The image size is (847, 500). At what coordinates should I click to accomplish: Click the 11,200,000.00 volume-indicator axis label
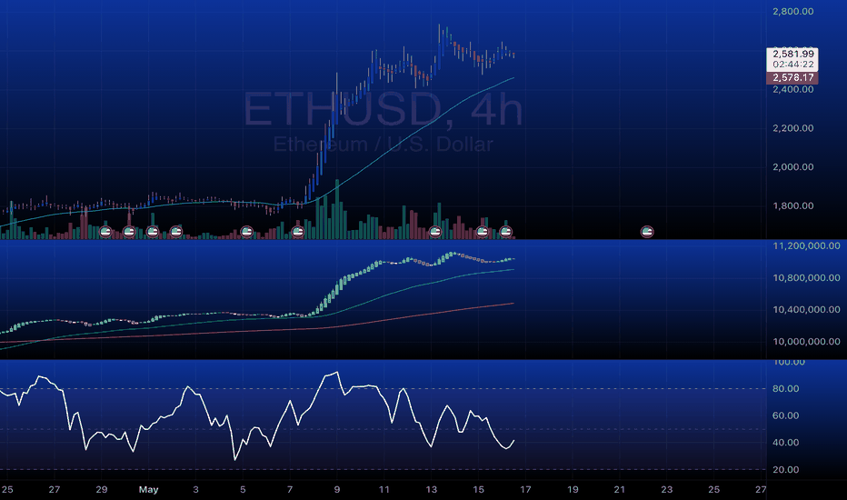[806, 246]
